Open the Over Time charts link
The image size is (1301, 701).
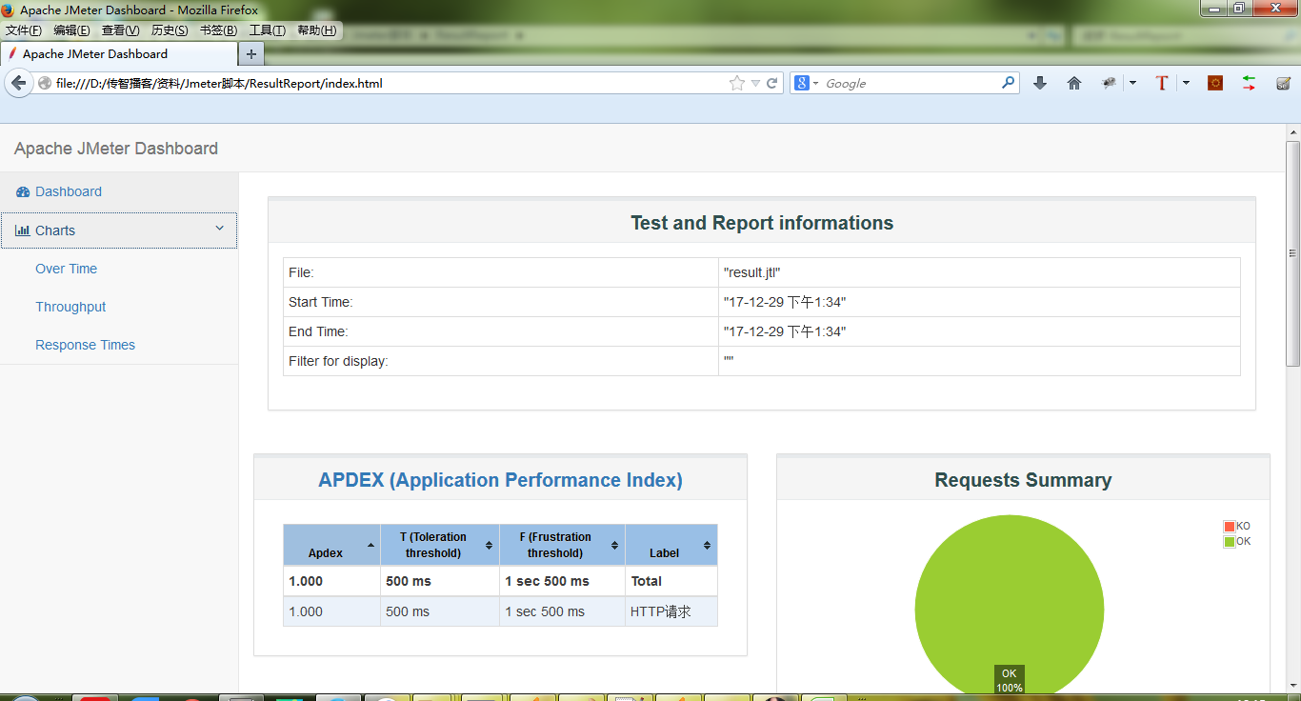(66, 269)
